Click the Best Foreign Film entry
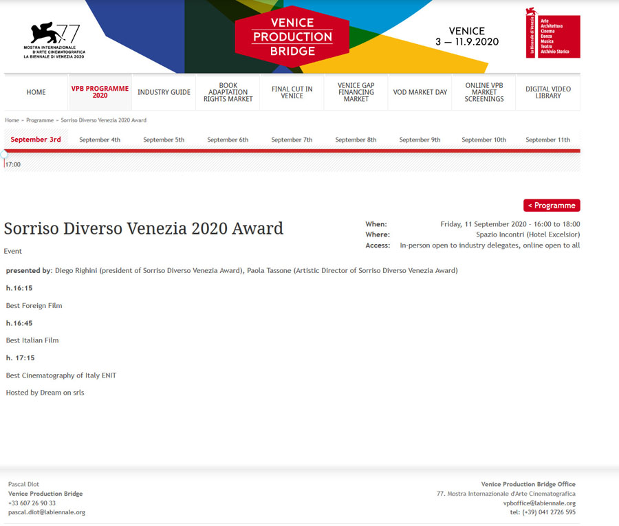The width and height of the screenshot is (619, 526). [x=34, y=305]
